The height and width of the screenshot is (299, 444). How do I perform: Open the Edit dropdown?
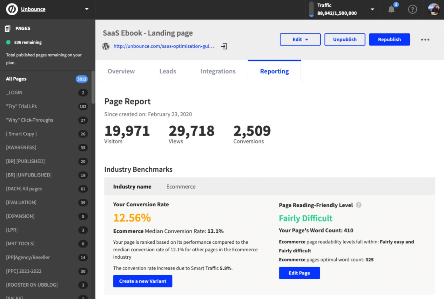coord(300,39)
